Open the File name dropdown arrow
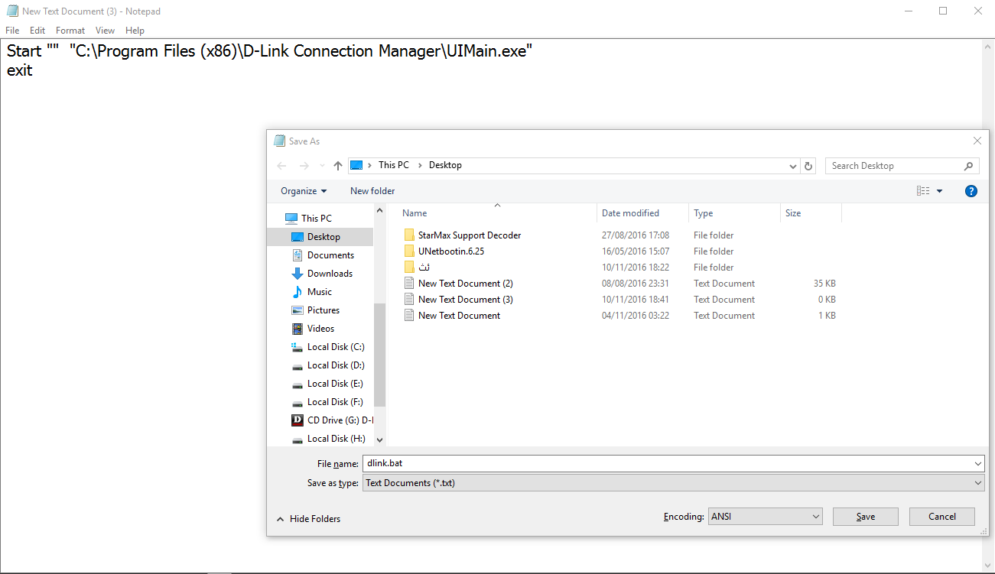The width and height of the screenshot is (995, 574). 978,463
